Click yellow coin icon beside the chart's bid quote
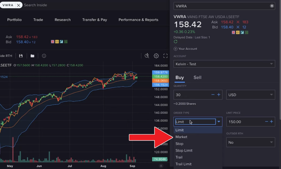The image size is (281, 169). (57, 42)
